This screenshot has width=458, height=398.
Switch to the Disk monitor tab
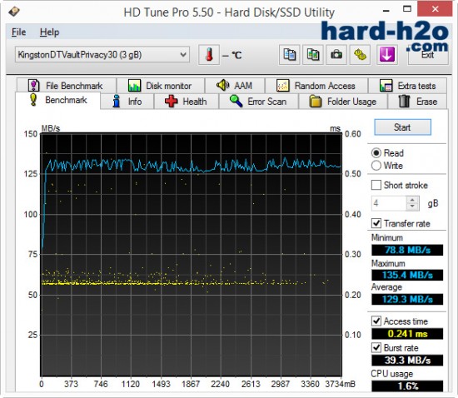(x=161, y=86)
